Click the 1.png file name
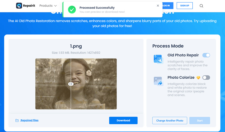Viewport: 225px width, 132px height. (76, 46)
